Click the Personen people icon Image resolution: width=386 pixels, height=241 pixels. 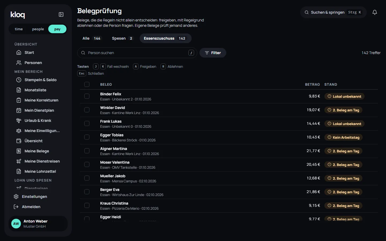(x=19, y=63)
